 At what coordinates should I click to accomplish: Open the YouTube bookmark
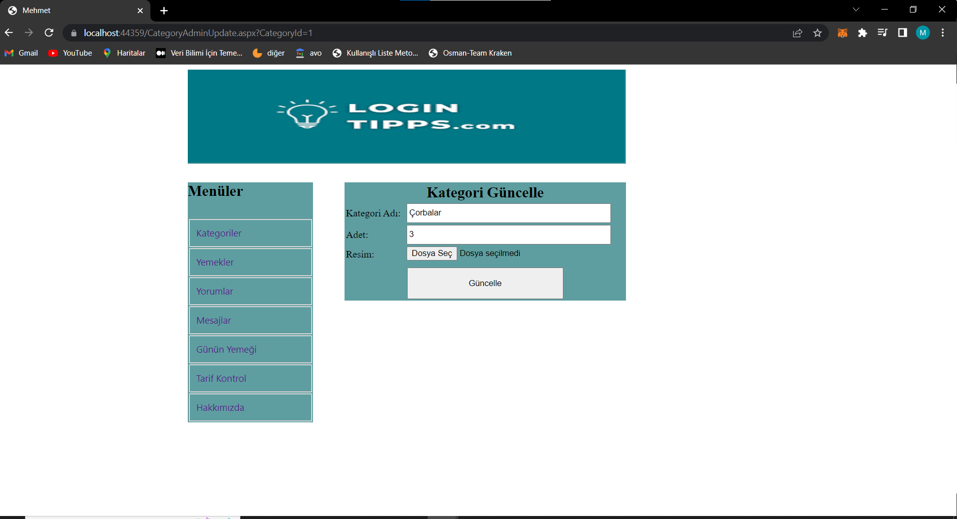tap(70, 53)
